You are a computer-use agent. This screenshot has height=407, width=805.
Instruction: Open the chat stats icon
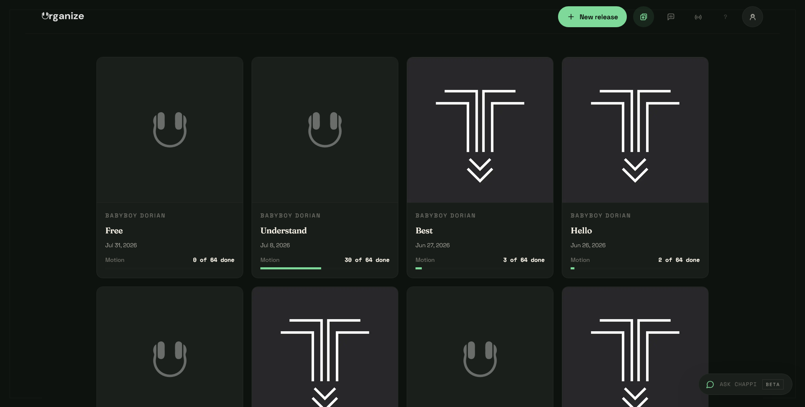671,17
